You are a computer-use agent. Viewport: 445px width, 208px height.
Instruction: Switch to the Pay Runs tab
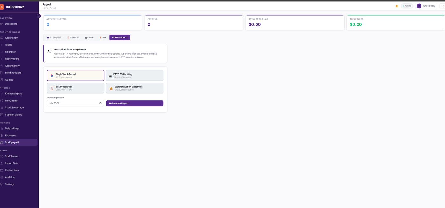[73, 37]
